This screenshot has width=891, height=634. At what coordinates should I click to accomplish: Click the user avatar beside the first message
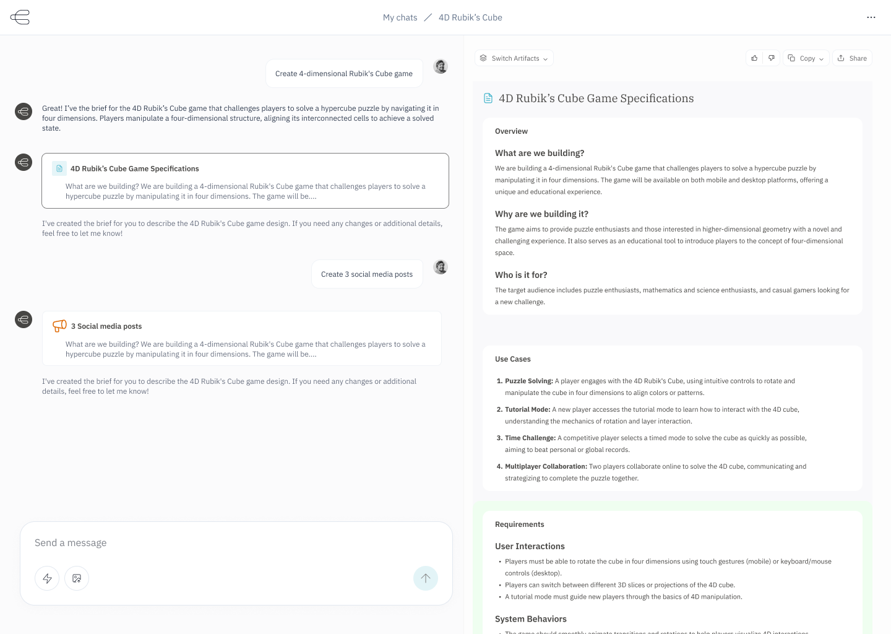(441, 66)
